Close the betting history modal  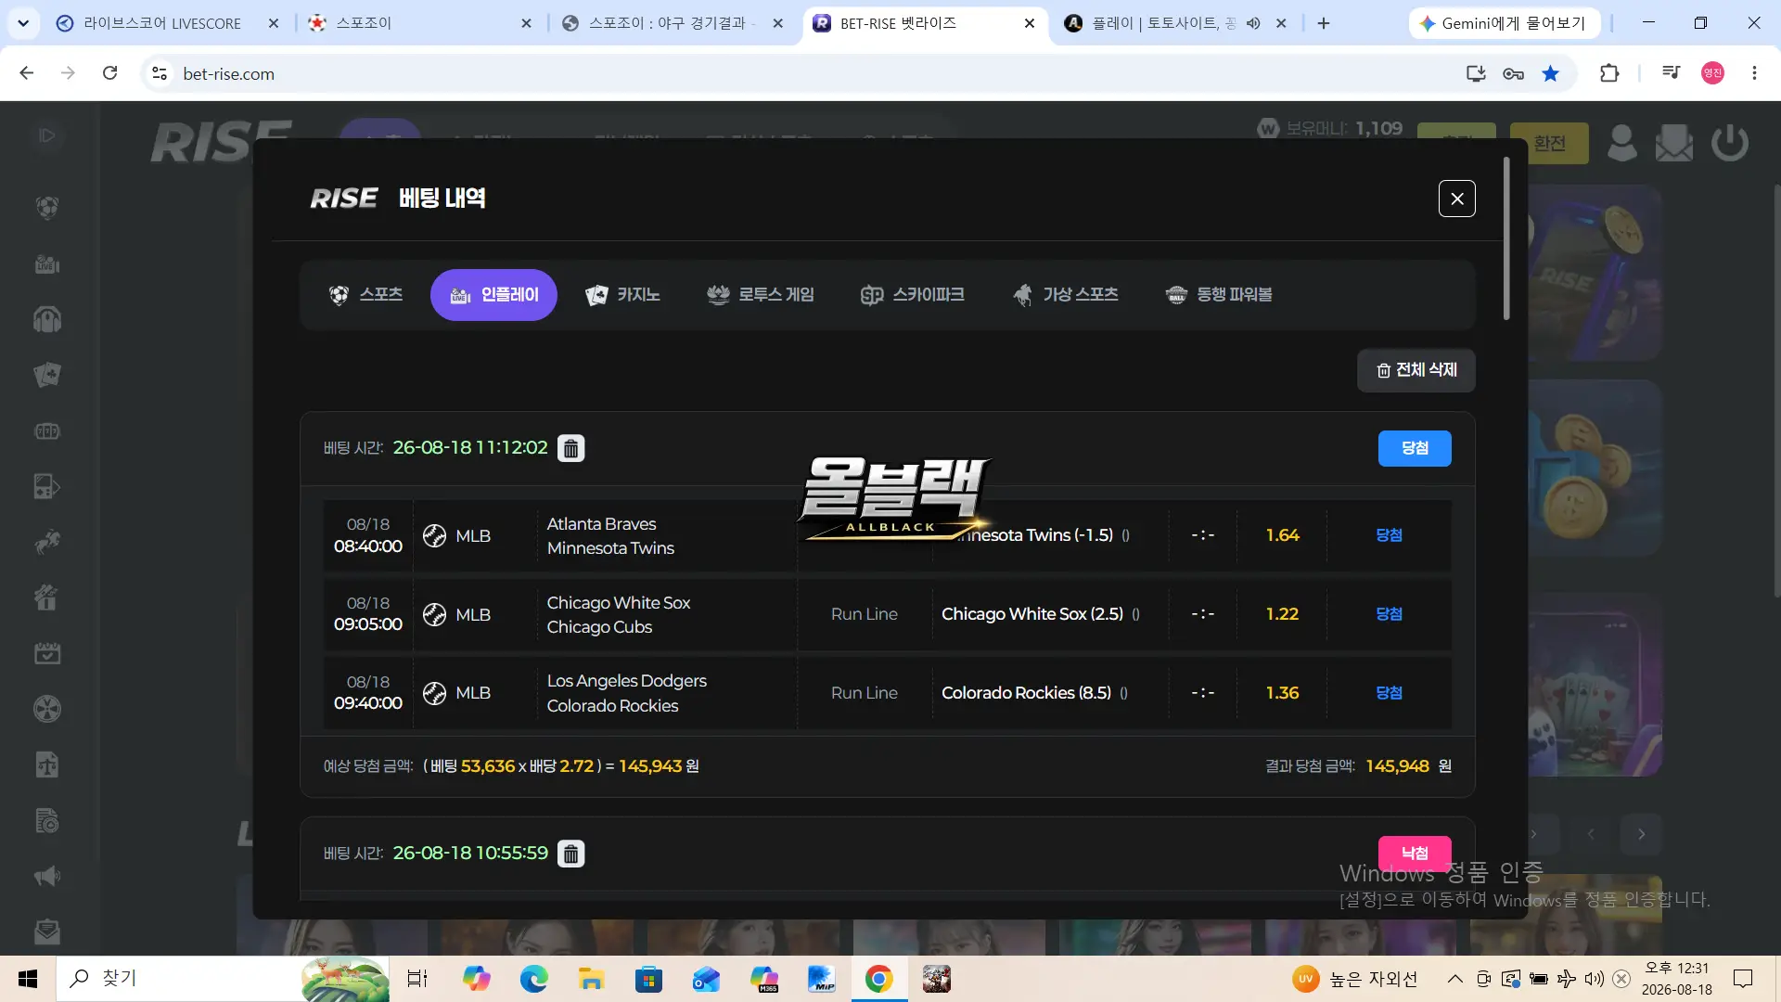click(1456, 199)
